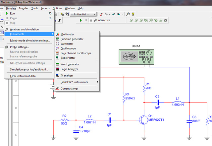Click the current probe icon

point(136,20)
